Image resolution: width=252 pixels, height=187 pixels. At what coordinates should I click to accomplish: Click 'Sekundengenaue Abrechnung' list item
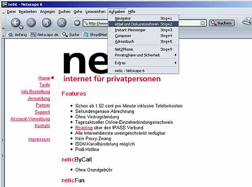(x=104, y=111)
